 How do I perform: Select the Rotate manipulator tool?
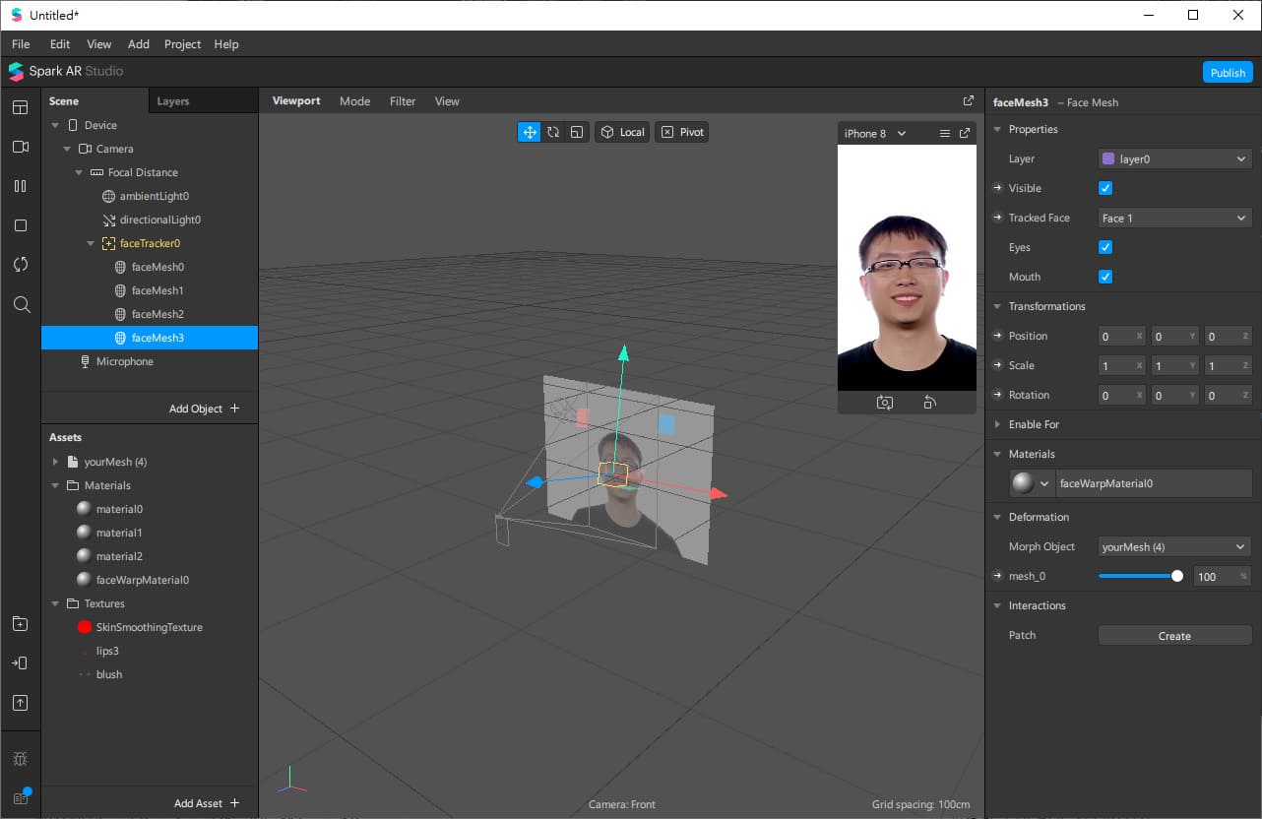[553, 132]
